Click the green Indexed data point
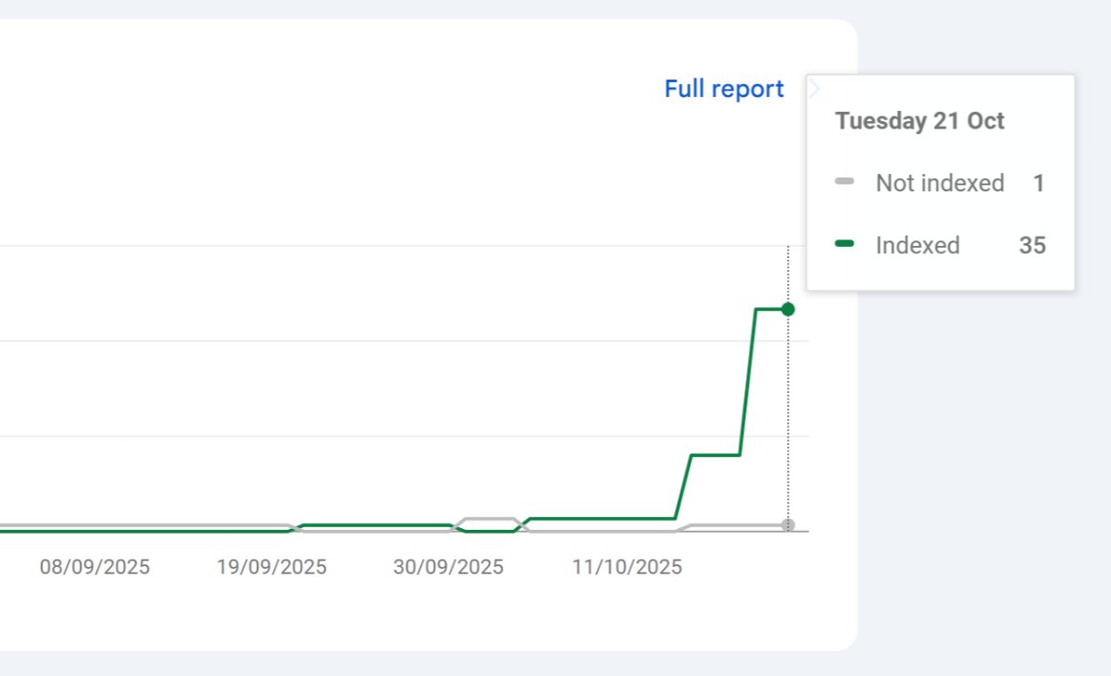 coord(787,309)
